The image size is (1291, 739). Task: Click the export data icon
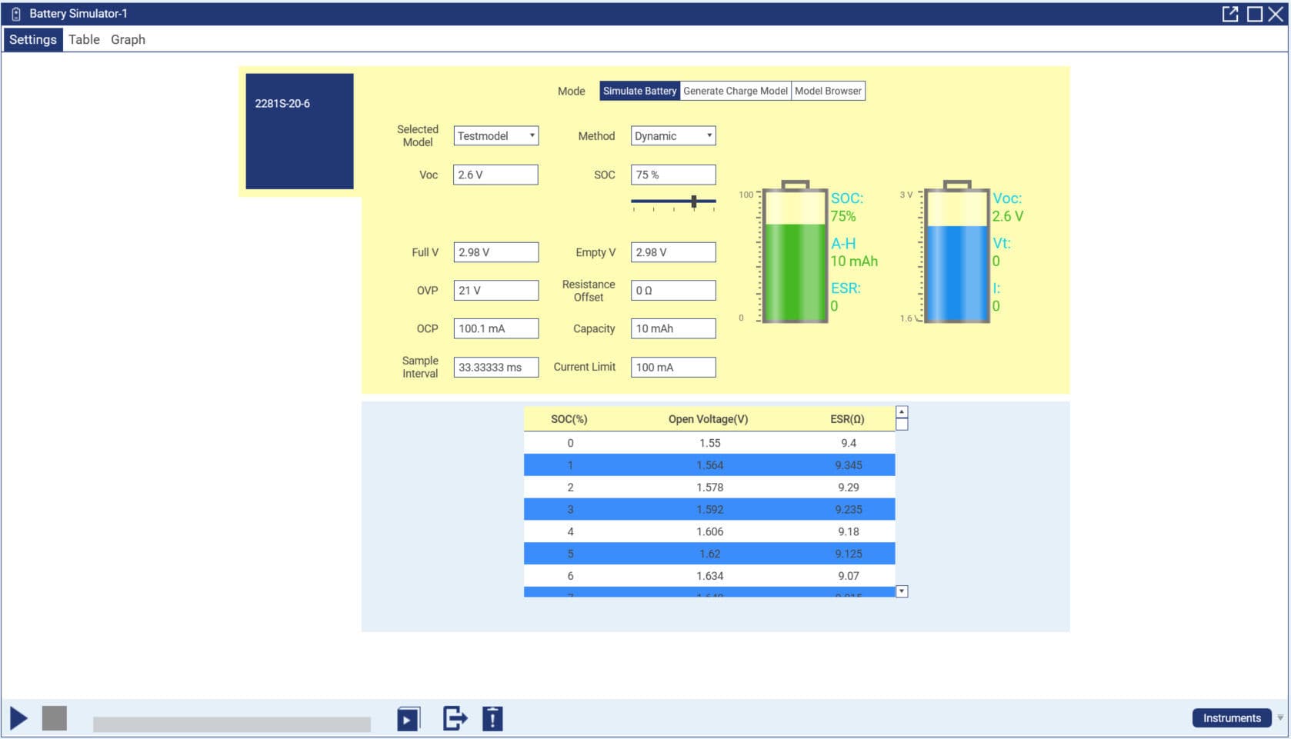tap(454, 718)
